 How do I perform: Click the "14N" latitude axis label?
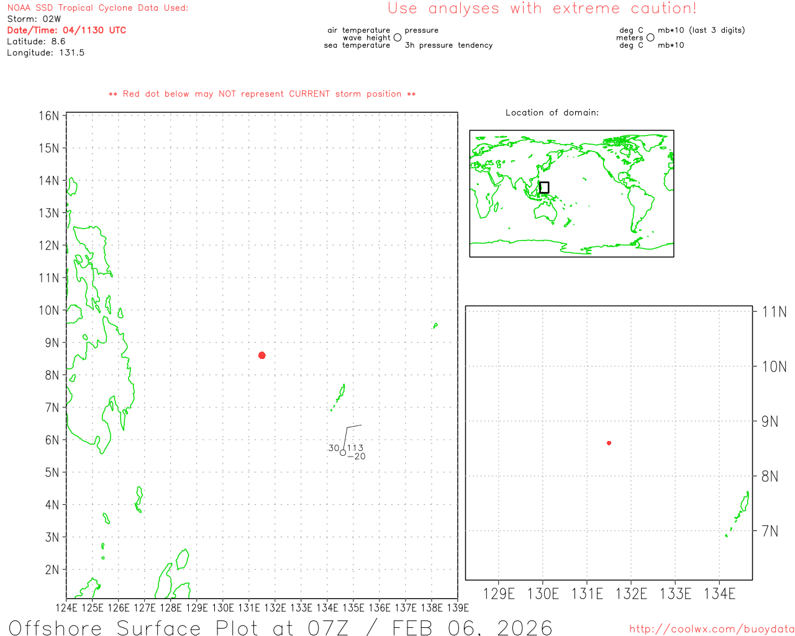pyautogui.click(x=49, y=181)
